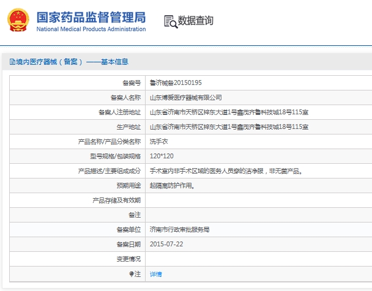
Task: Select the date 2015-07-22
Action: pyautogui.click(x=166, y=245)
